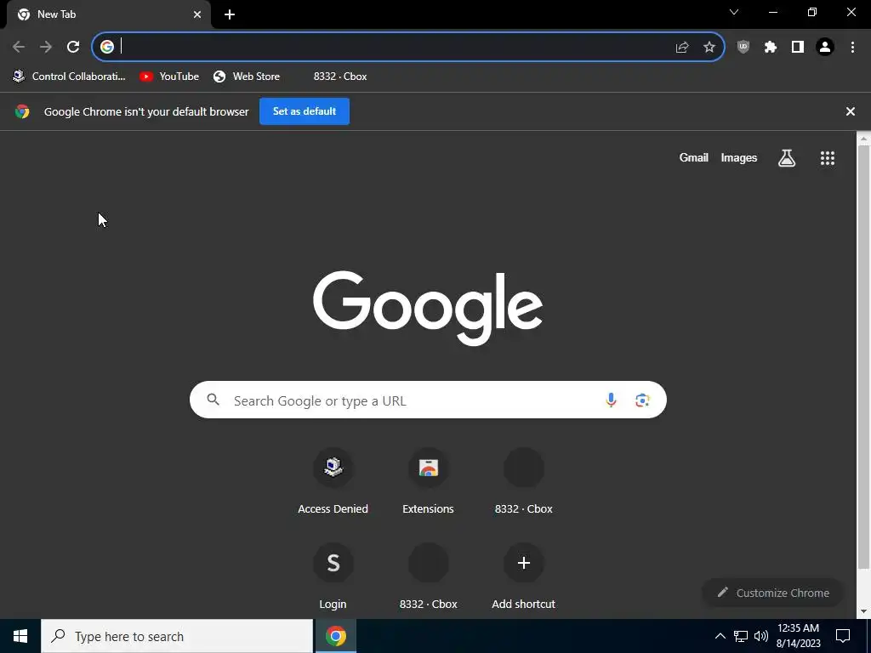Image resolution: width=871 pixels, height=653 pixels.
Task: Open Extensions puzzle piece menu
Action: tap(771, 48)
